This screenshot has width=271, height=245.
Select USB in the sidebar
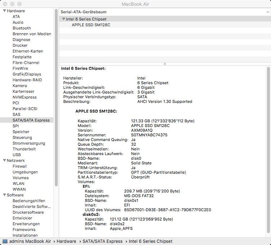[17, 155]
